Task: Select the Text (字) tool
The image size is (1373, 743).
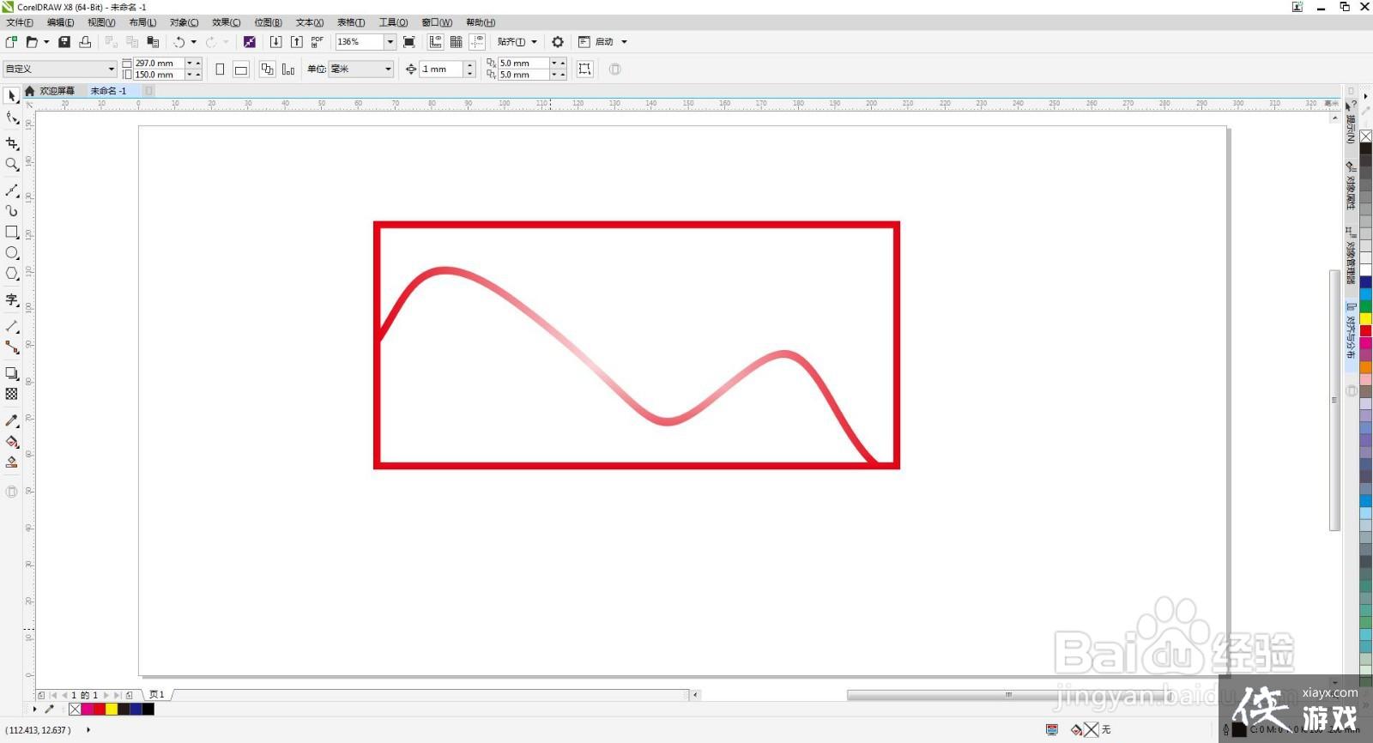Action: pyautogui.click(x=12, y=299)
